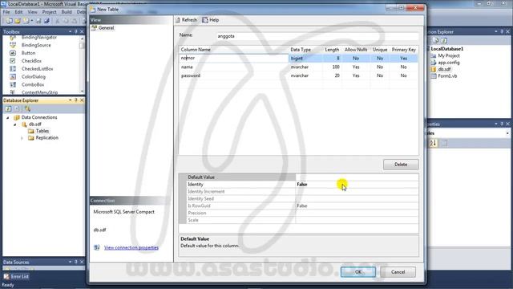This screenshot has width=513, height=289.
Task: Click the connection properties icon beside the link
Action: coord(96,247)
